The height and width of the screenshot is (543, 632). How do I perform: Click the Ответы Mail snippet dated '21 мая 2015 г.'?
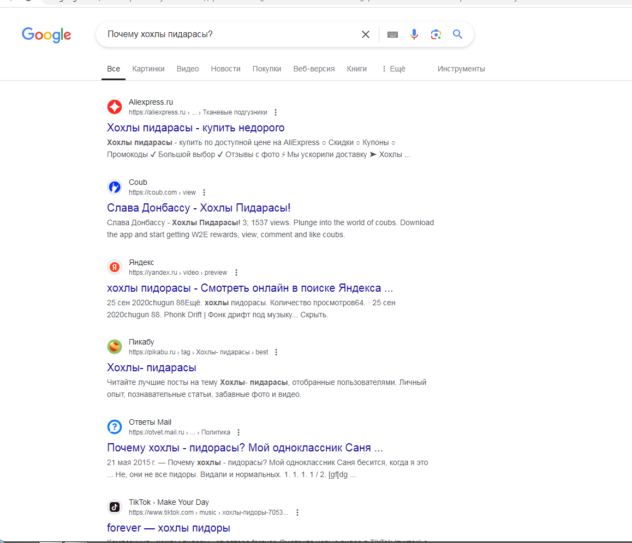(267, 468)
